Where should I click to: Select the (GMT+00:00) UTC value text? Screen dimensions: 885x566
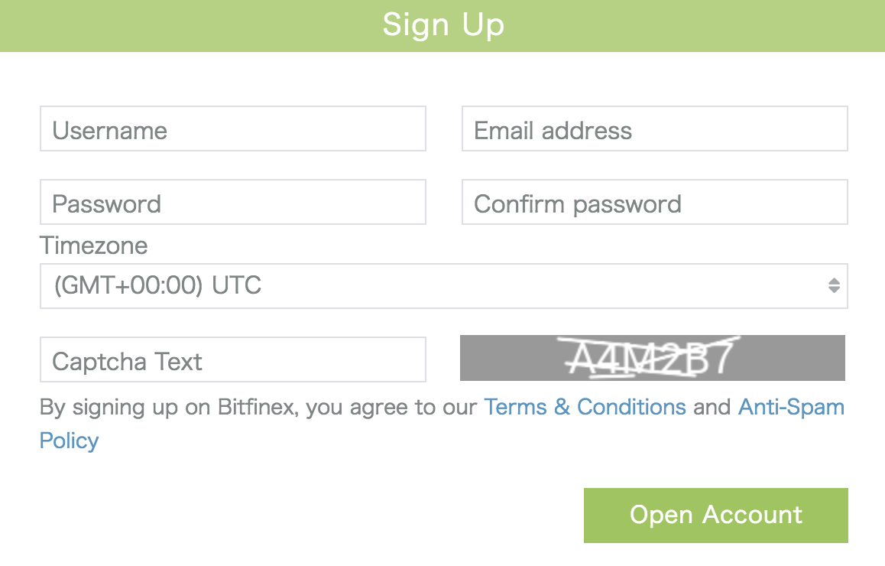pos(157,285)
